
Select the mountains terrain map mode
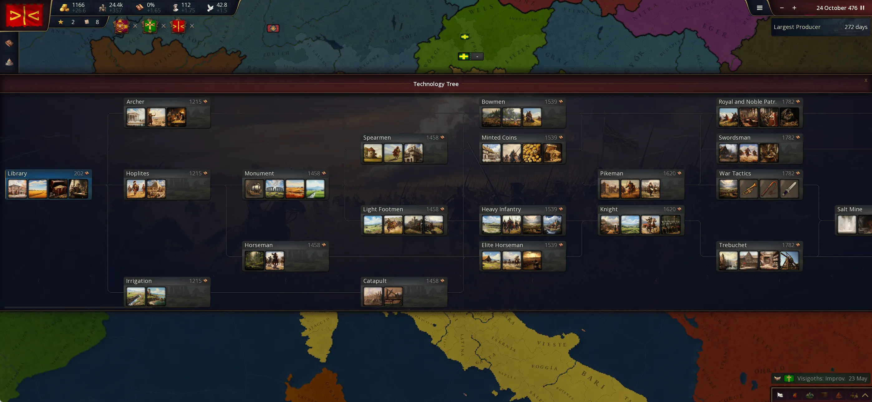point(809,395)
